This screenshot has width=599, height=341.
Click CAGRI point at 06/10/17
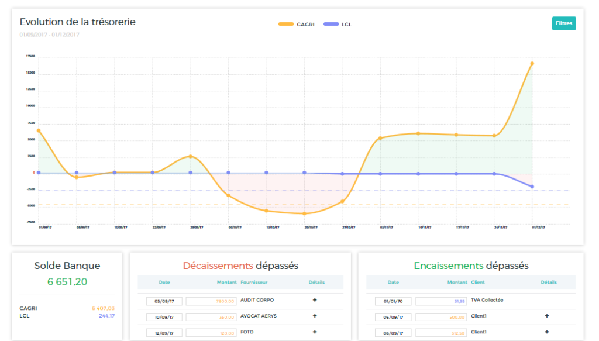pyautogui.click(x=229, y=195)
